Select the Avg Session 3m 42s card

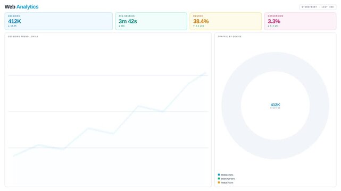tap(151, 21)
